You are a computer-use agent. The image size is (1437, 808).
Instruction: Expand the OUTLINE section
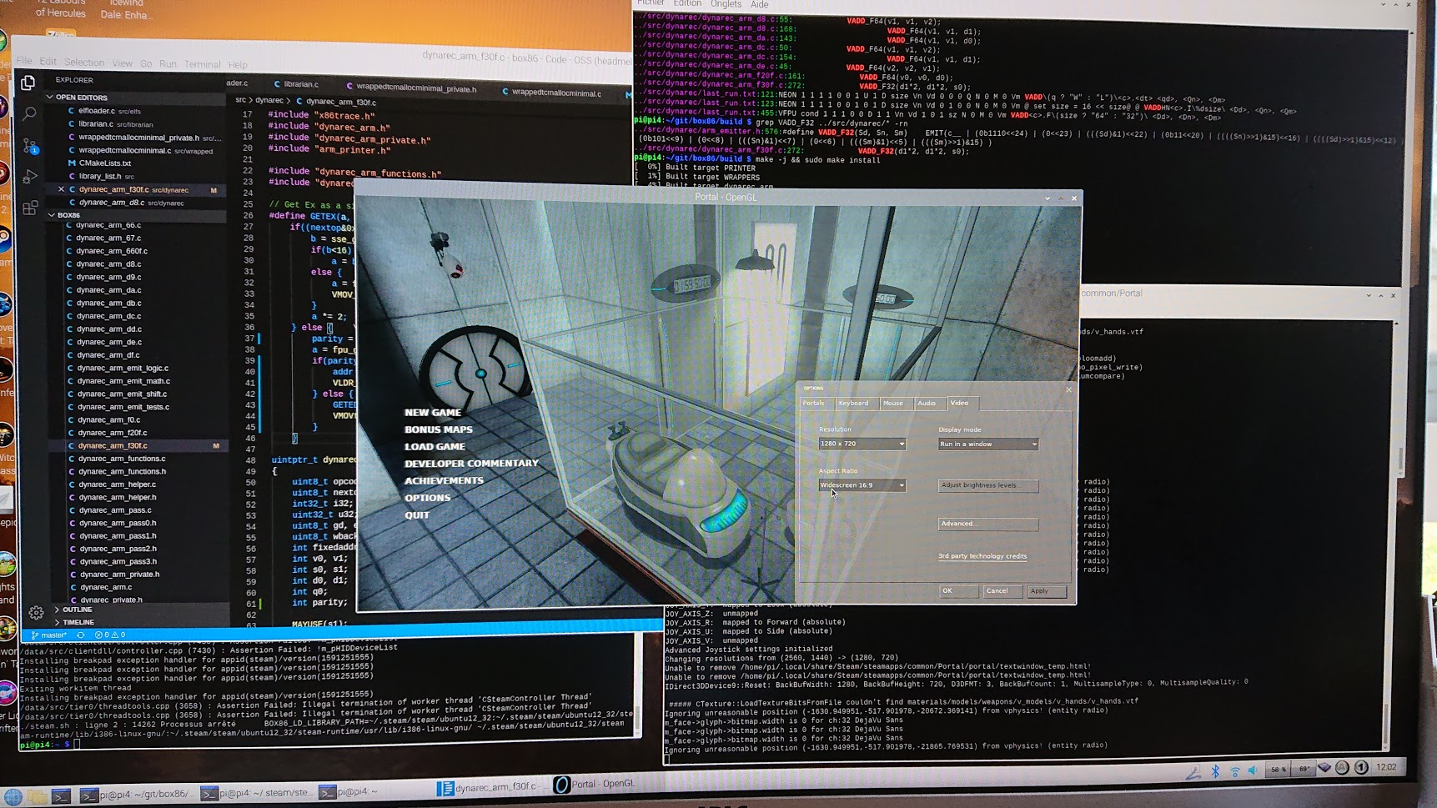58,610
